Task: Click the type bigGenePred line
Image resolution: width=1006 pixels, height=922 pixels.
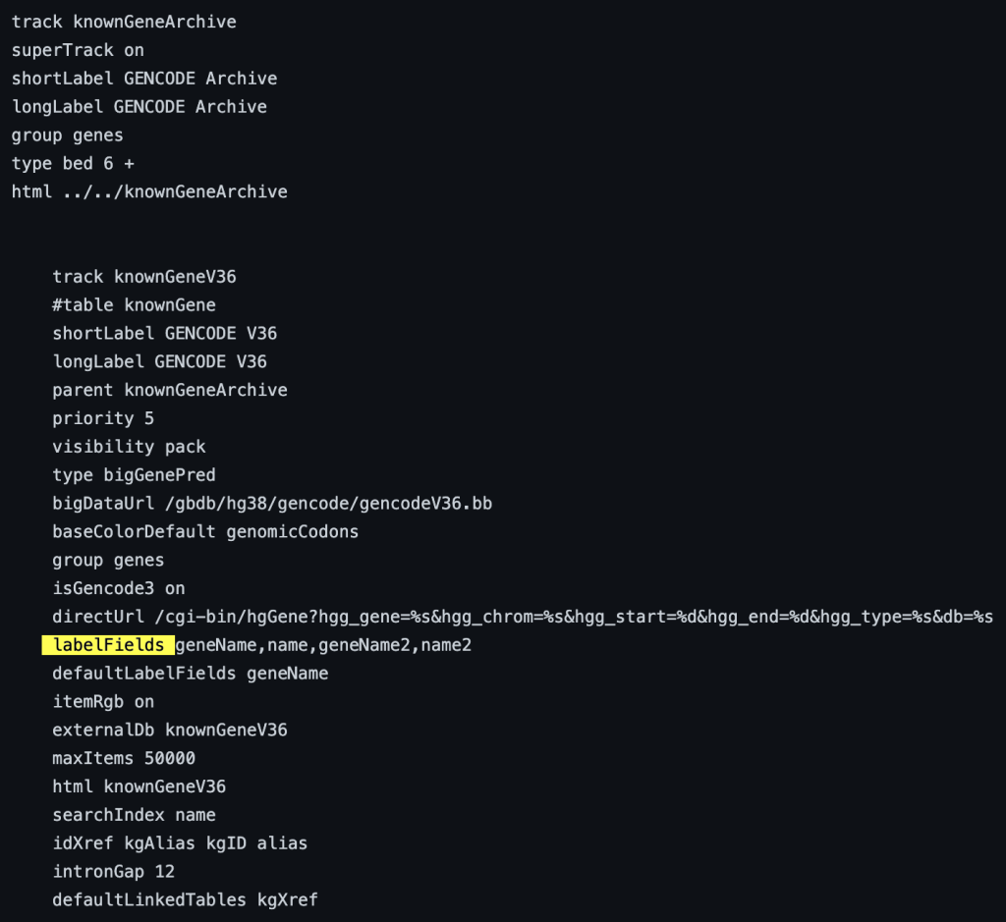Action: [x=134, y=475]
